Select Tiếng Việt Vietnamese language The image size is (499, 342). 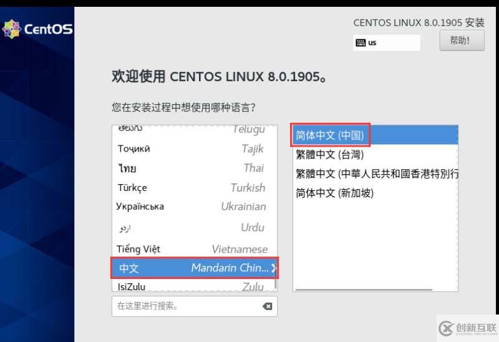tap(193, 248)
